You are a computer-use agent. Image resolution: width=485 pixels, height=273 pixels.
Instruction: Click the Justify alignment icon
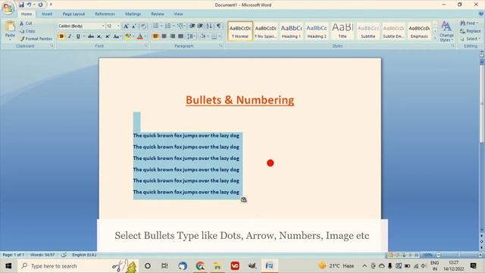pos(180,36)
